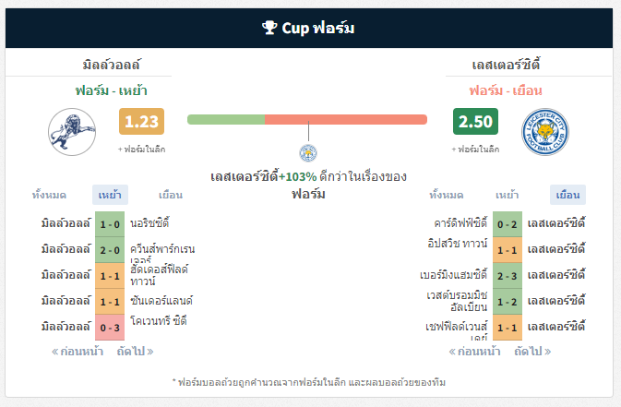
Task: Click Leicester's 2.50 form rating badge
Action: pyautogui.click(x=475, y=121)
